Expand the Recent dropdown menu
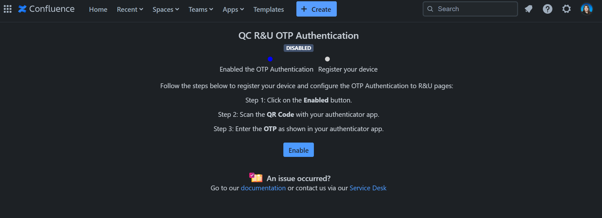This screenshot has height=218, width=602. pyautogui.click(x=130, y=10)
